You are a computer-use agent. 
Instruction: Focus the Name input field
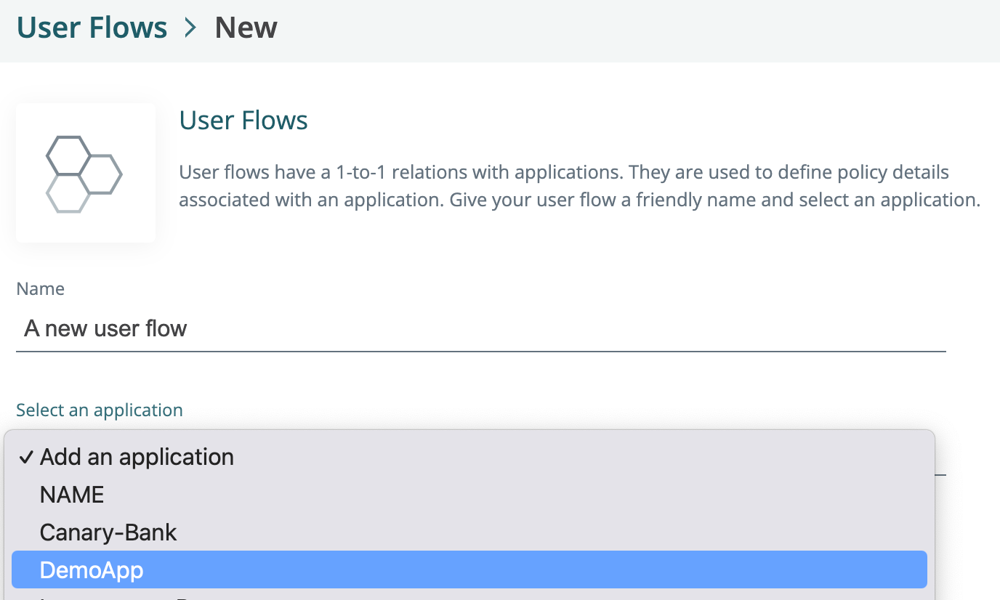point(481,329)
